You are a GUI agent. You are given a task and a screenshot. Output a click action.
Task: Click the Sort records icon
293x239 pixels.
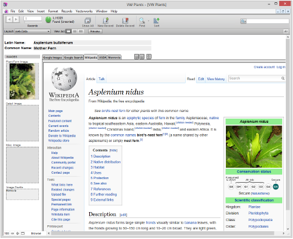(156, 20)
